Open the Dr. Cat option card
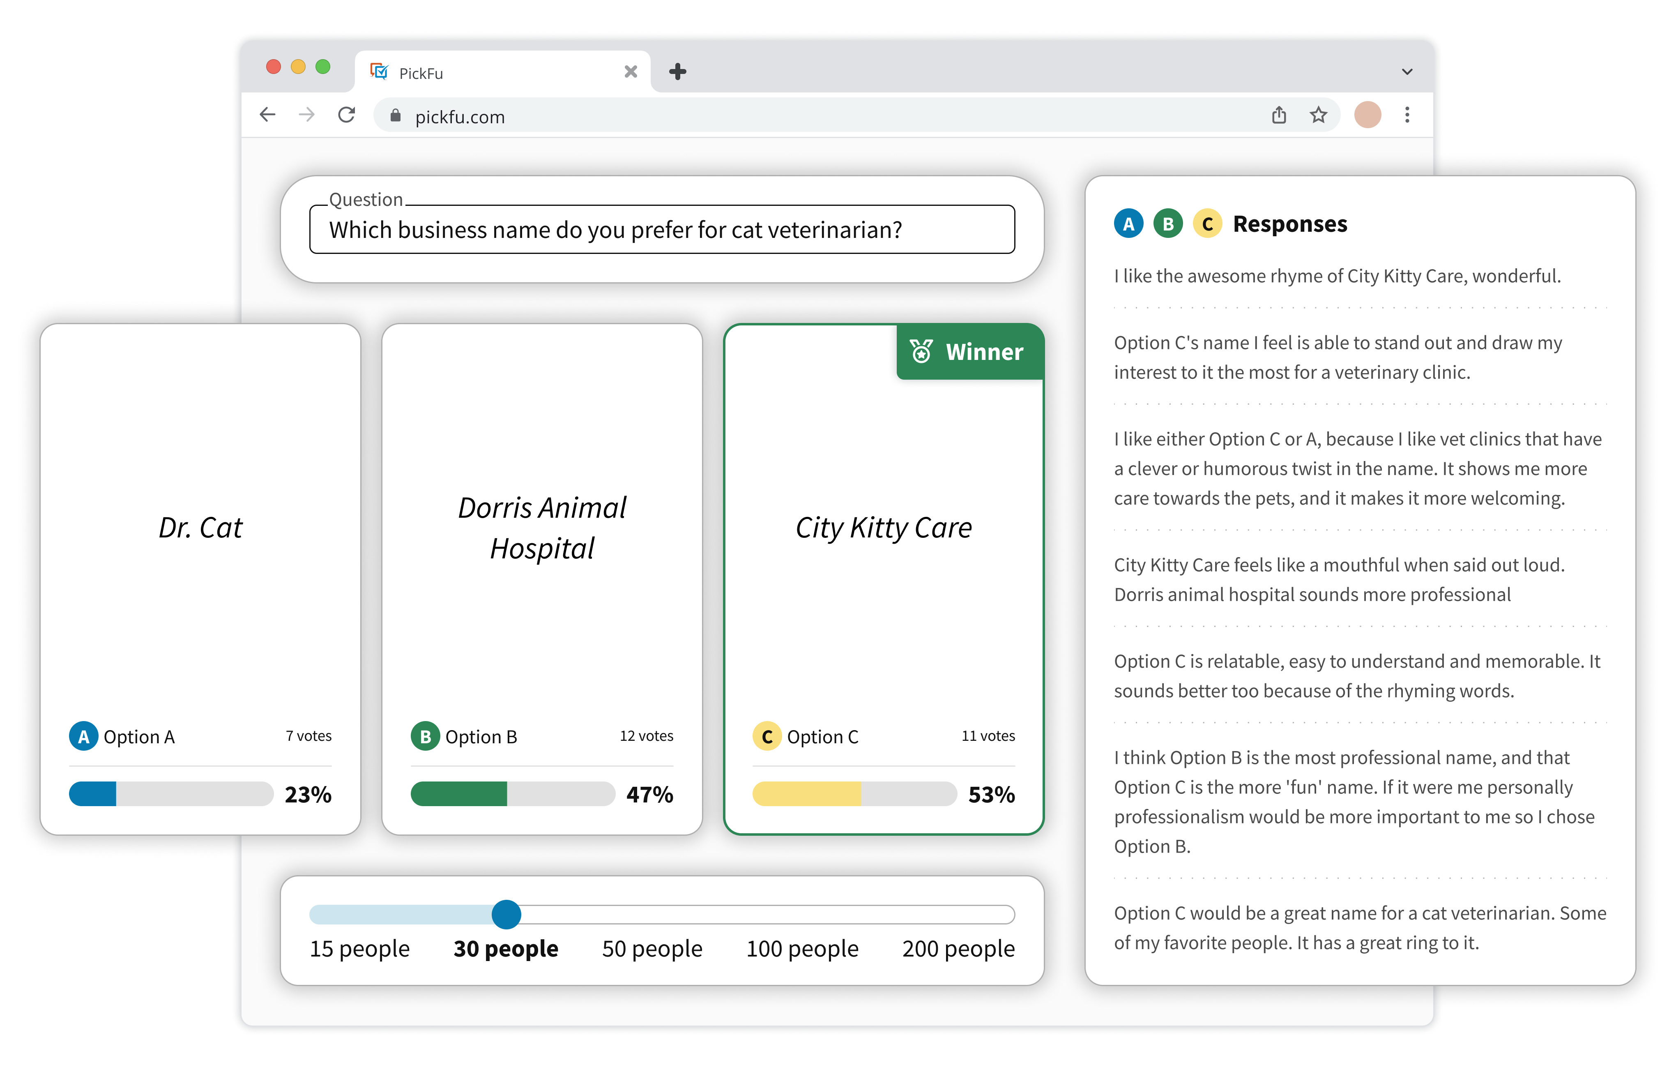The image size is (1676, 1065). point(200,528)
